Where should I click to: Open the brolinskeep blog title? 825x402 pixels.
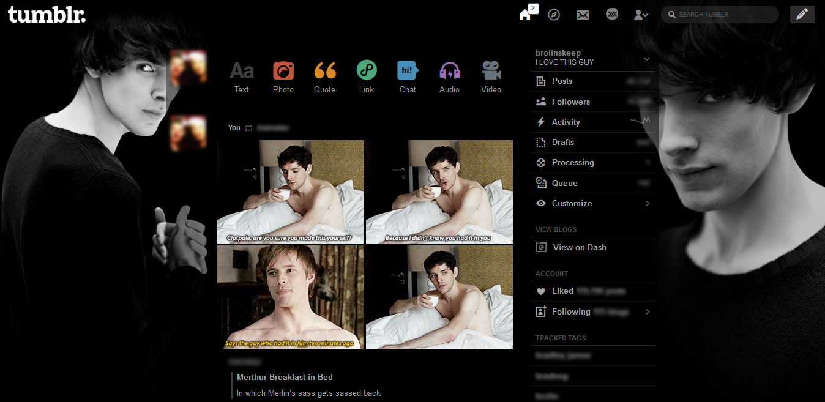(558, 53)
